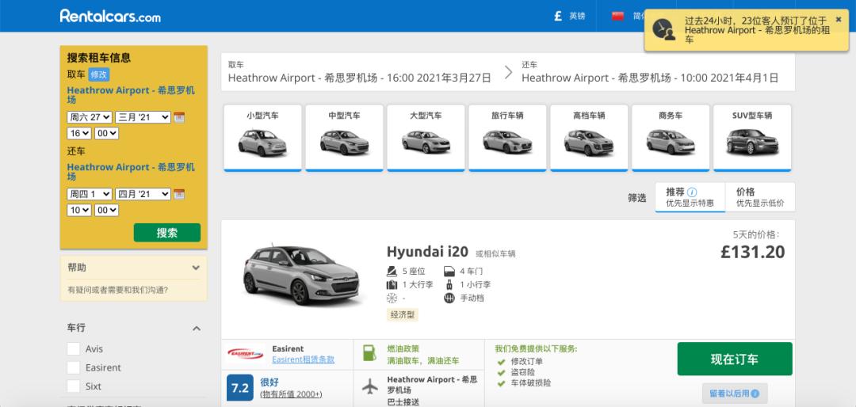The height and width of the screenshot is (407, 856).
Task: Click the Easirent supplier logo
Action: coord(245,354)
